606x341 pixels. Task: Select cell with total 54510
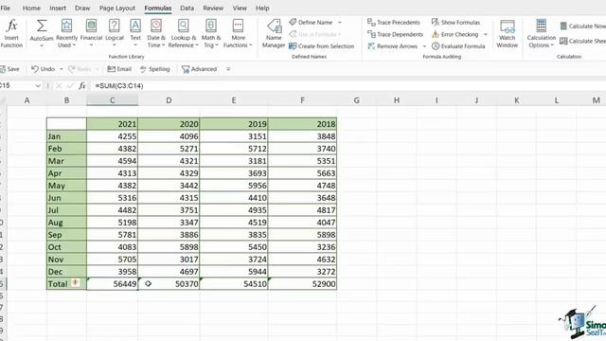234,284
